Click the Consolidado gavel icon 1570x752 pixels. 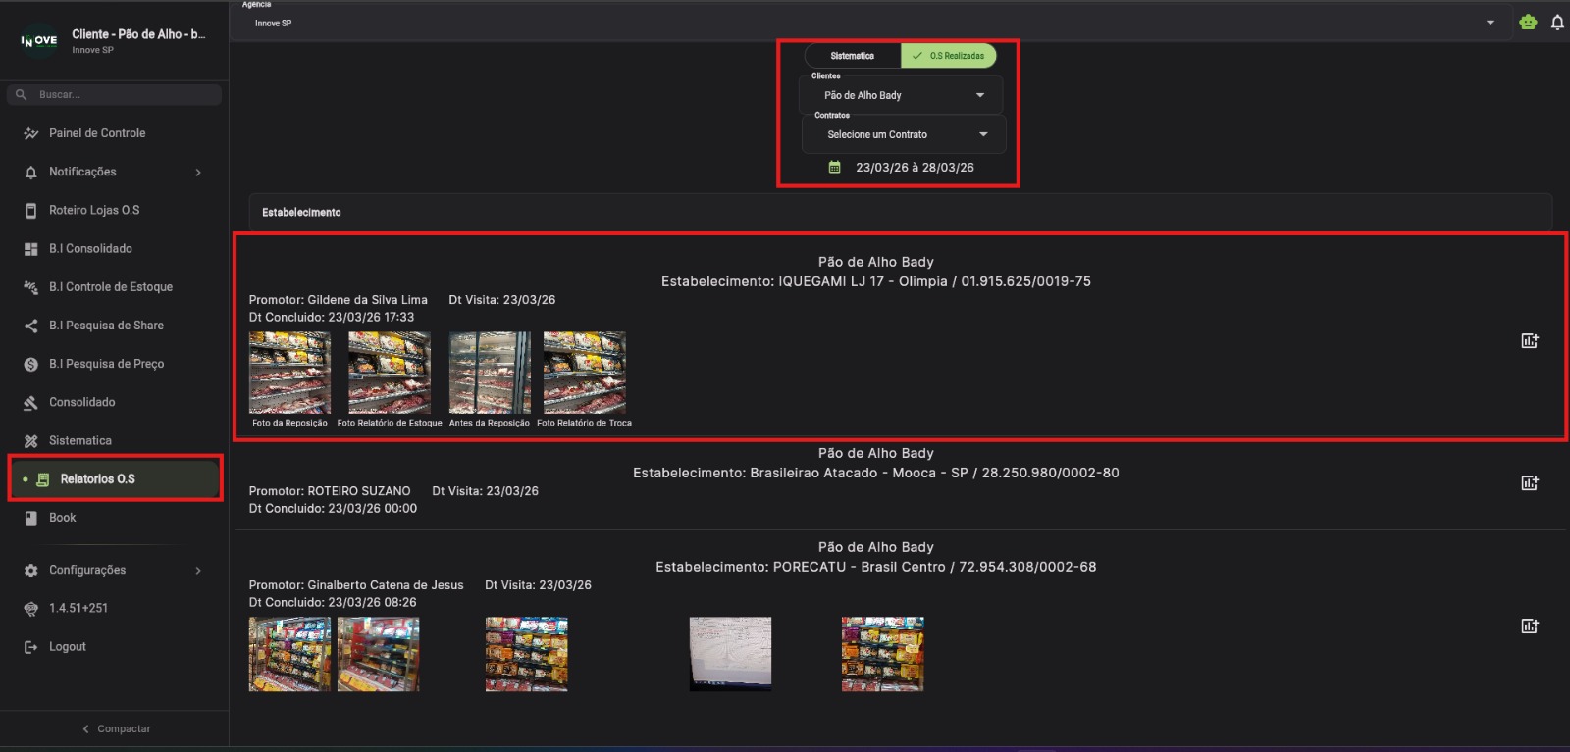[x=30, y=402]
